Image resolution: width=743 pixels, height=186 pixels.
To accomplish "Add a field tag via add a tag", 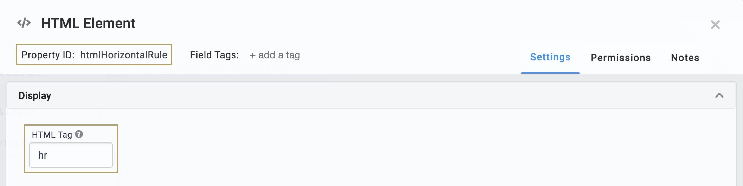I will point(275,55).
